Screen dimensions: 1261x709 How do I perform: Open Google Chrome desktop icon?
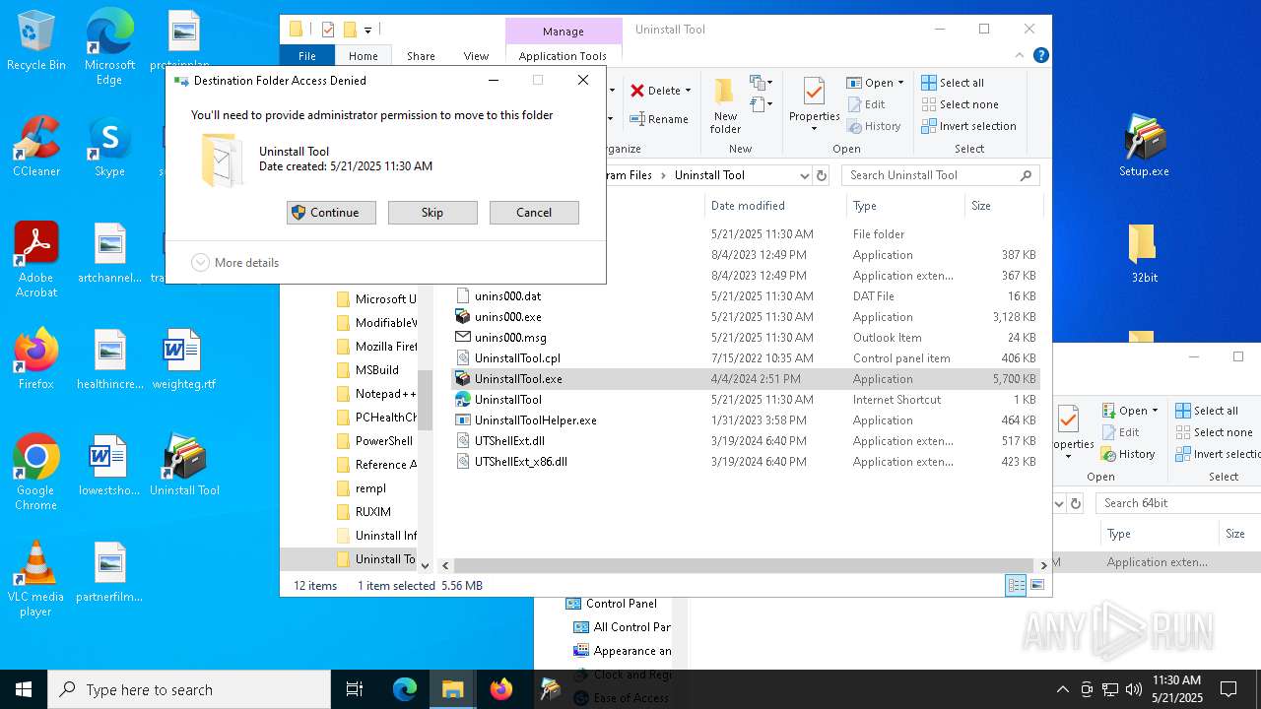[36, 472]
